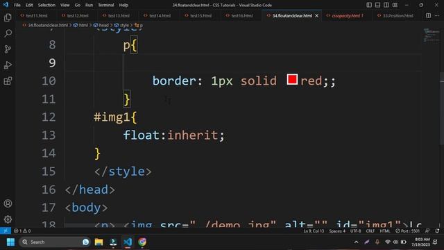Open the Run and Debug view
444x250 pixels.
click(x=8, y=65)
